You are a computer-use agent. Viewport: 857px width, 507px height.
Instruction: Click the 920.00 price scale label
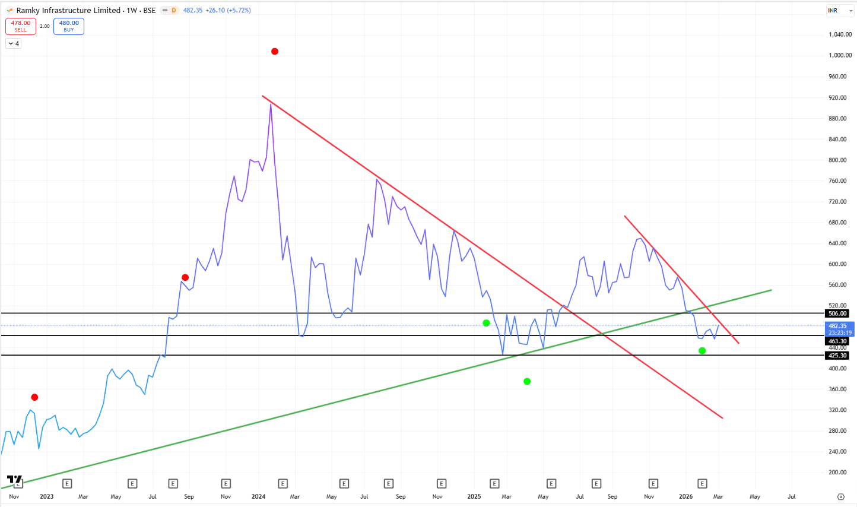pyautogui.click(x=838, y=97)
